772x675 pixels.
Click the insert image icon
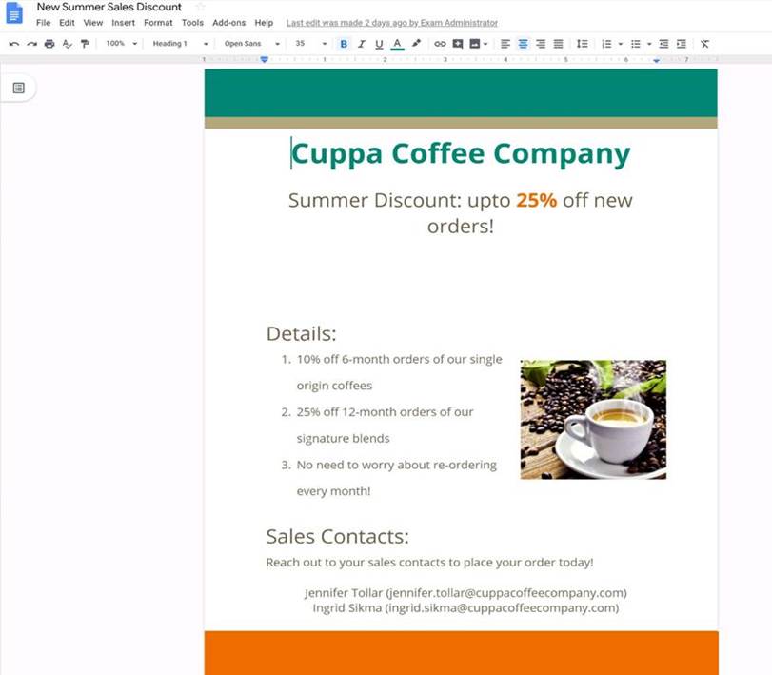point(475,44)
